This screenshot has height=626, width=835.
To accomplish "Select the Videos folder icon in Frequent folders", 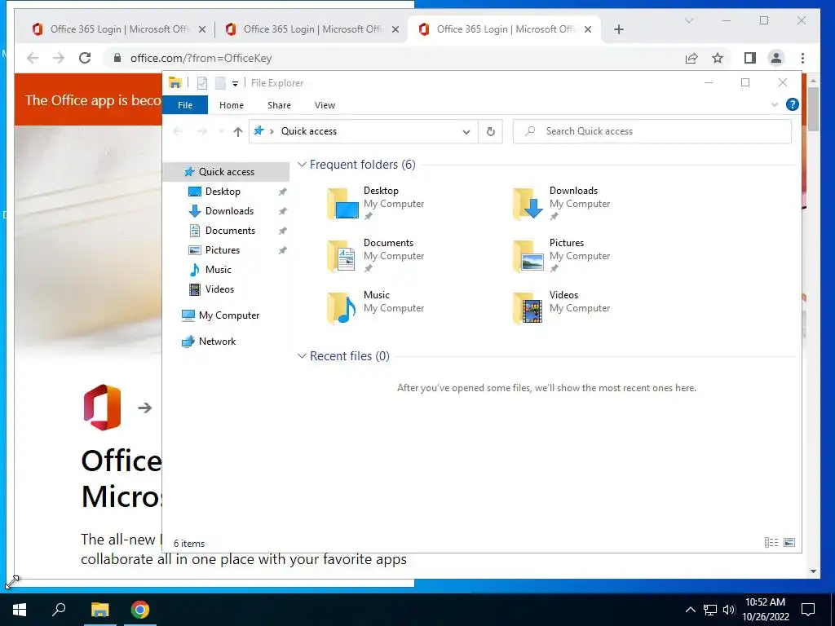I will coord(528,307).
